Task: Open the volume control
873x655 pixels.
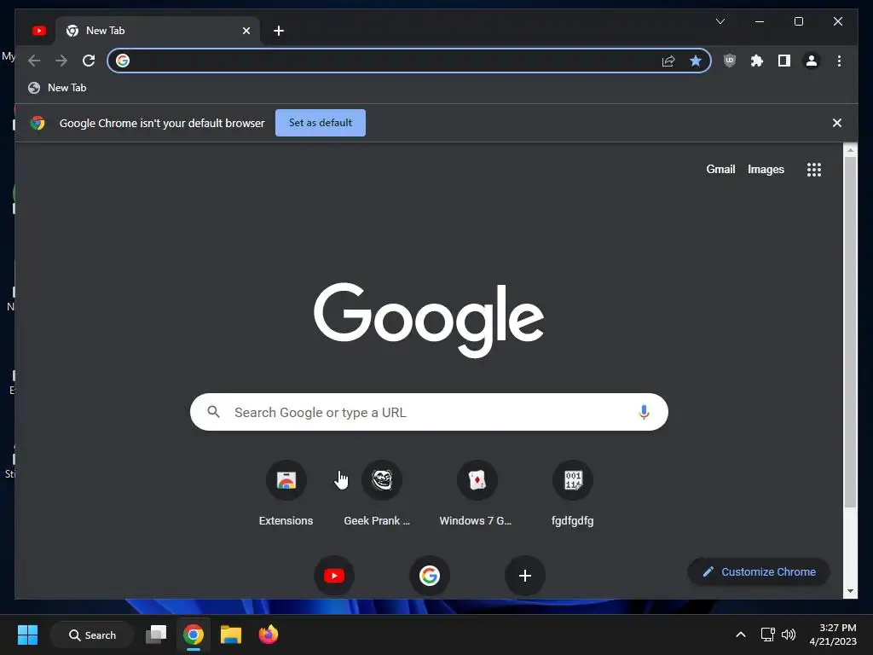Action: [x=789, y=635]
